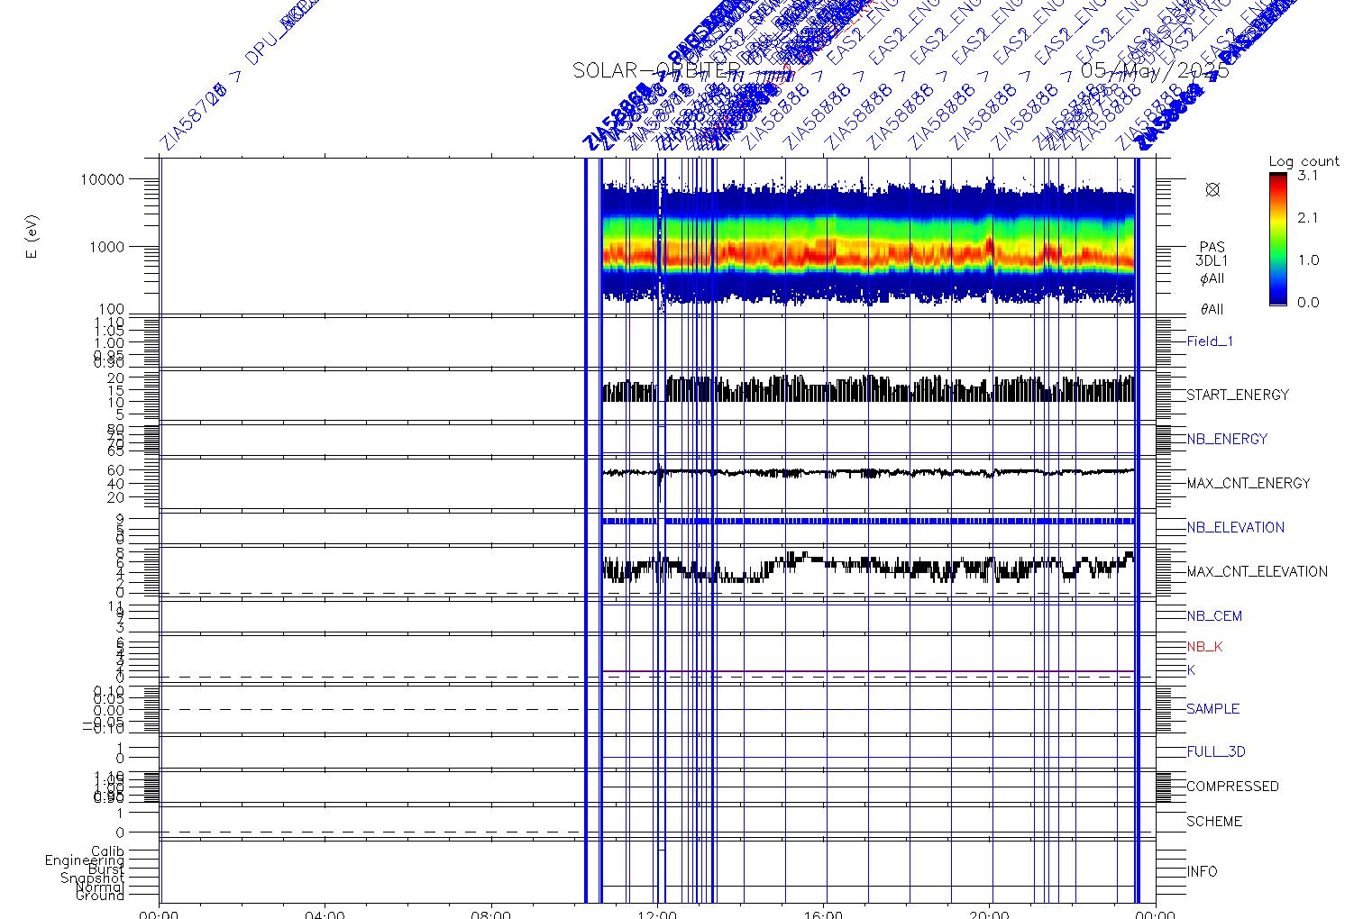Click the θAll angle label
The height and width of the screenshot is (919, 1363).
[x=1212, y=309]
